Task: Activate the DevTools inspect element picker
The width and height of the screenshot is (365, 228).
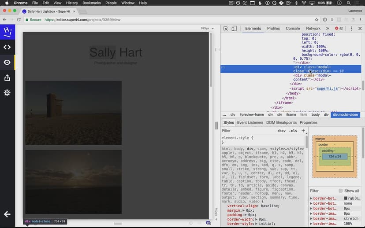Action: [x=226, y=29]
